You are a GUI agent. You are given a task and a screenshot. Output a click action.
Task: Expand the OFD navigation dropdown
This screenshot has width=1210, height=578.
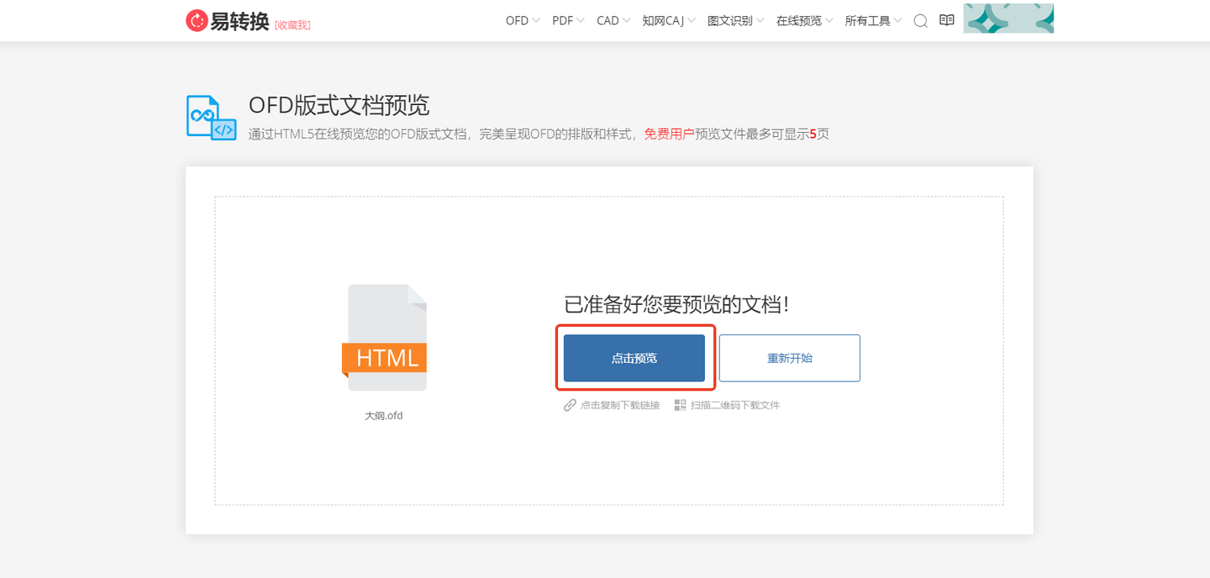click(517, 20)
